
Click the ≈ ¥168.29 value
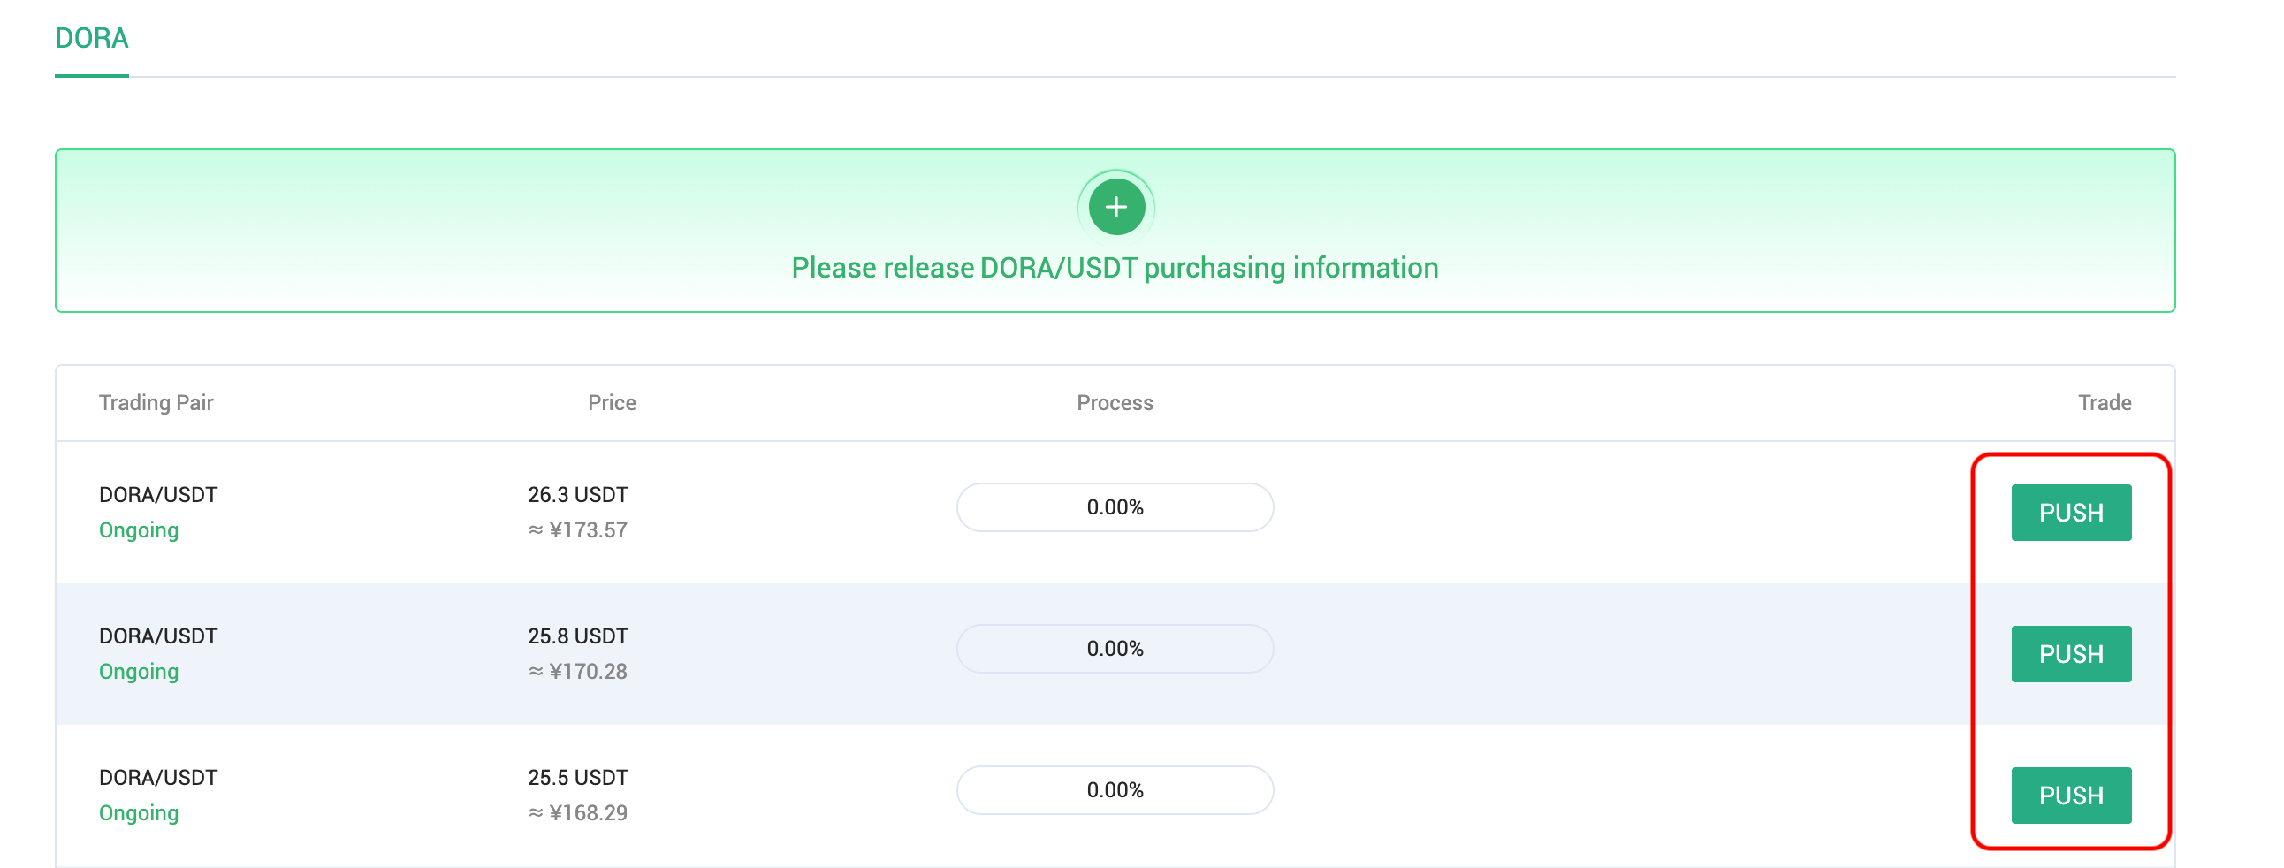[x=578, y=813]
